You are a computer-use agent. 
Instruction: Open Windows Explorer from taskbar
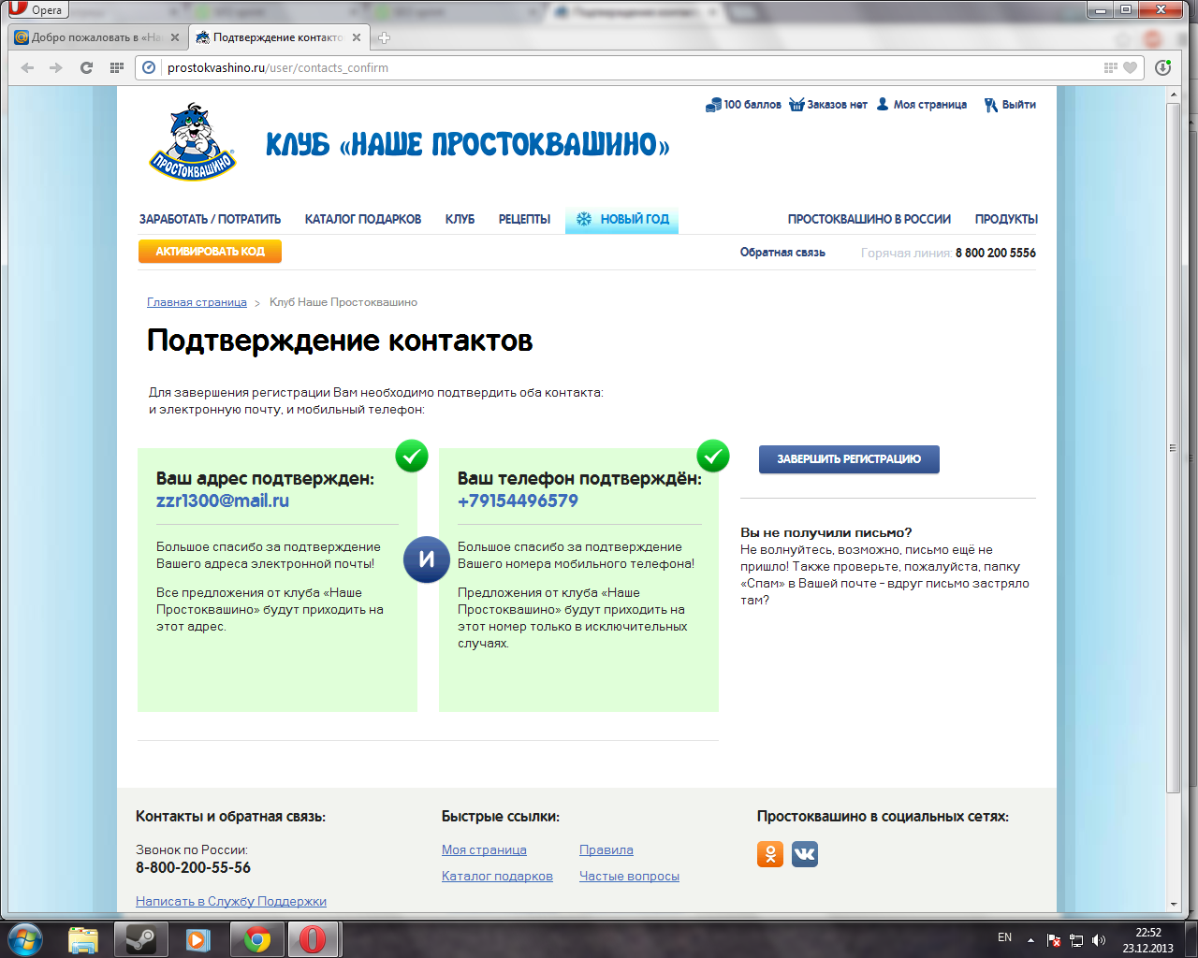[x=83, y=939]
